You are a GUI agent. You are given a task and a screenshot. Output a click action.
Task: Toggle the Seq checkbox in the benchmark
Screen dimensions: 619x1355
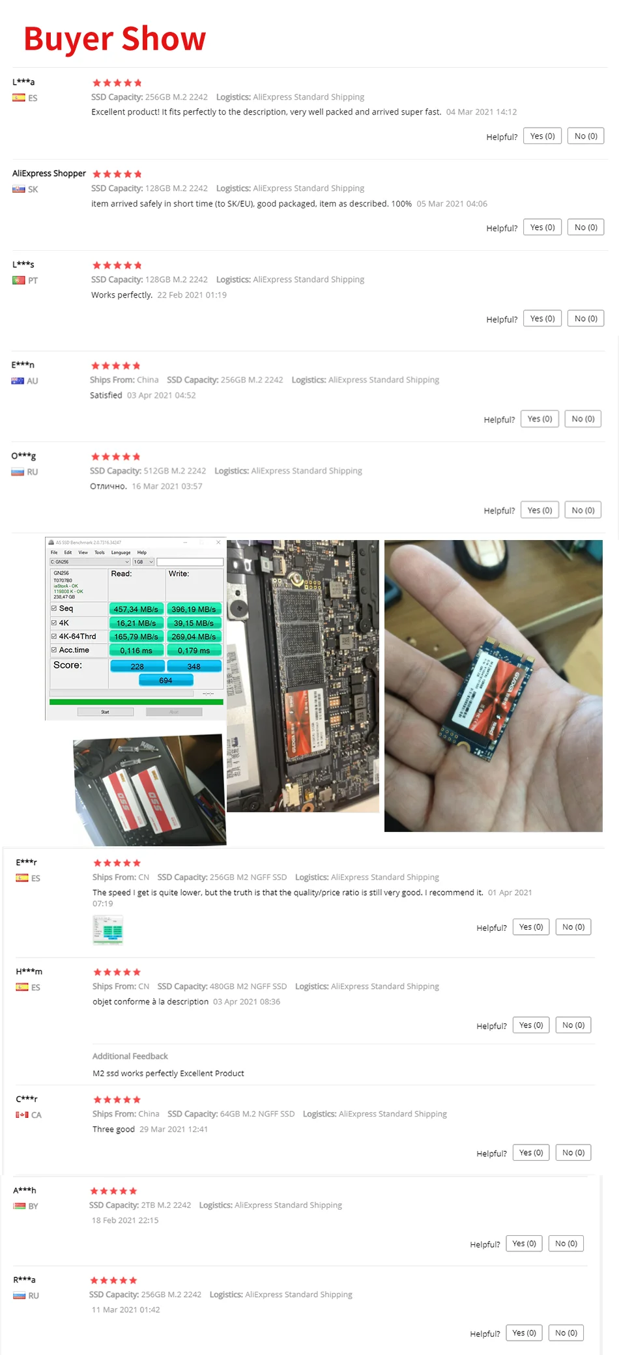pyautogui.click(x=54, y=608)
